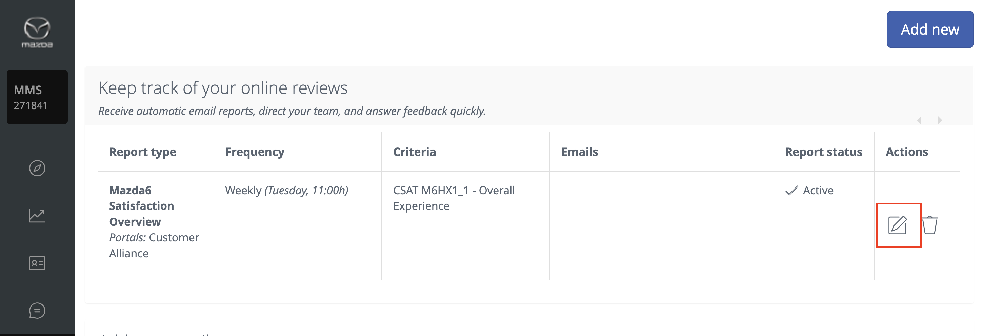Click the Add new button
Viewport: 982px width, 336px height.
point(929,29)
